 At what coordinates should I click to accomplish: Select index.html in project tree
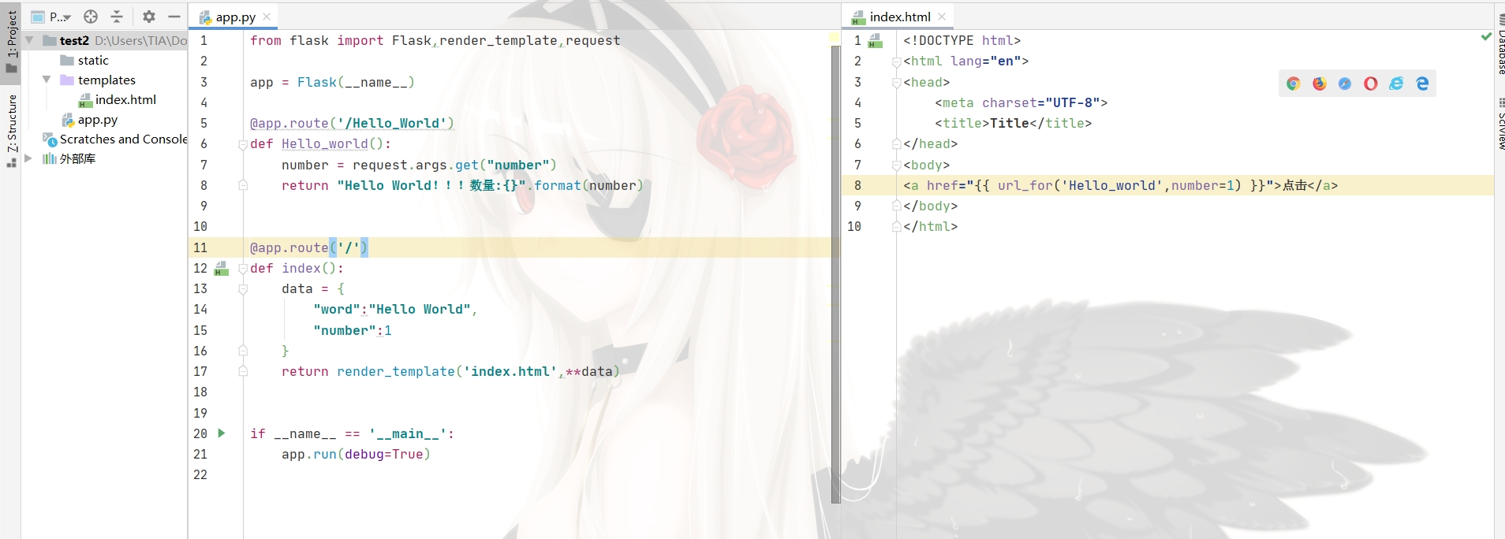tap(125, 100)
